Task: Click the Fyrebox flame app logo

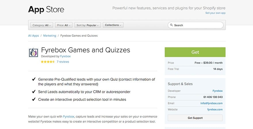Action: coord(33,52)
